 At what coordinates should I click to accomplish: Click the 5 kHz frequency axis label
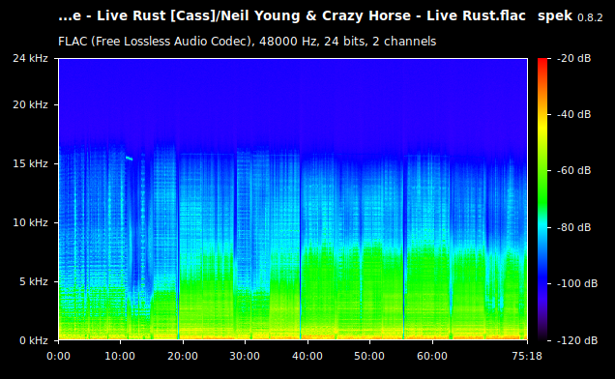coord(33,281)
